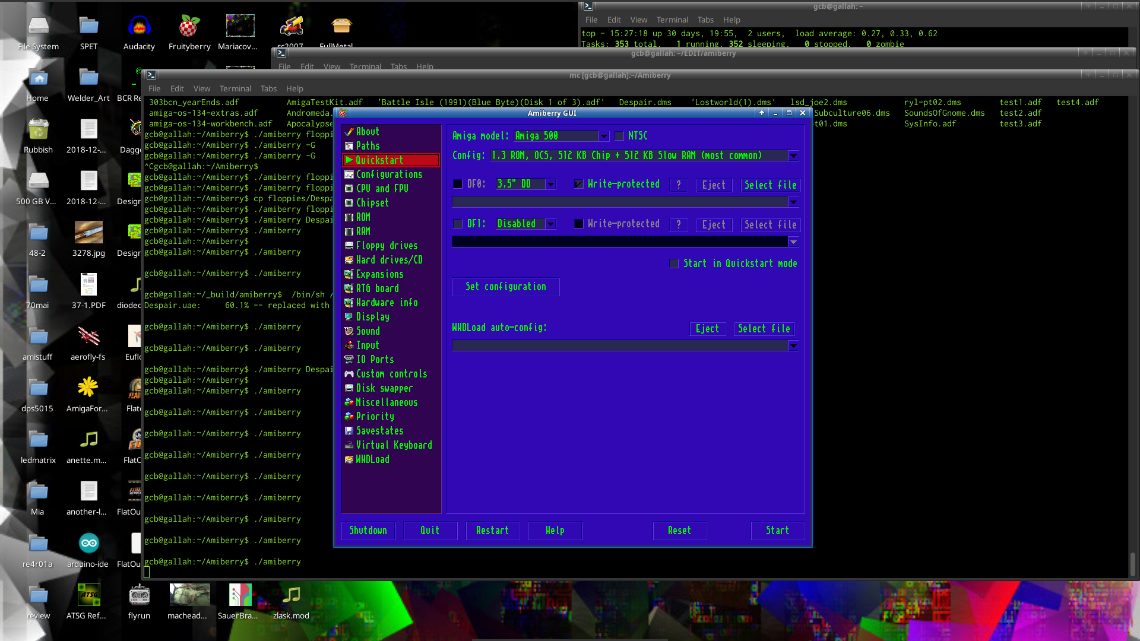
Task: Open Terminal menu in mc Amiberry window
Action: click(235, 88)
